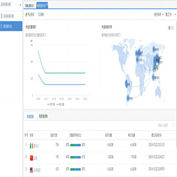This screenshot has height=177, width=177.
Task: Click the refresh icon in toolbar
Action: pos(39,14)
